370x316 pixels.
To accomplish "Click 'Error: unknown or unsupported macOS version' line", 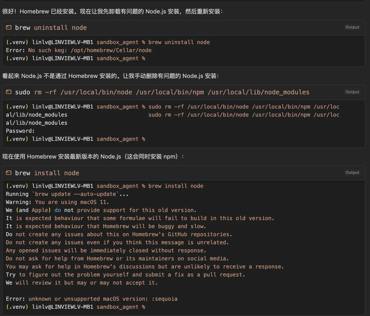I will (x=92, y=299).
